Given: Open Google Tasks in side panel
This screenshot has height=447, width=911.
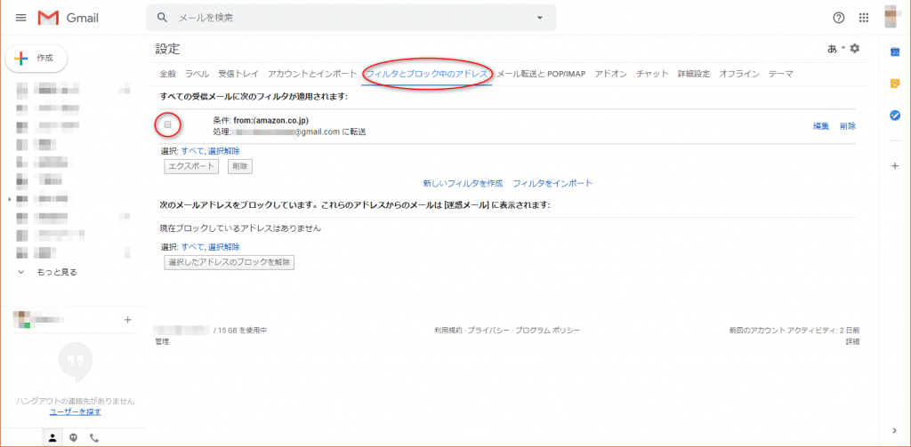Looking at the screenshot, I should [x=895, y=115].
